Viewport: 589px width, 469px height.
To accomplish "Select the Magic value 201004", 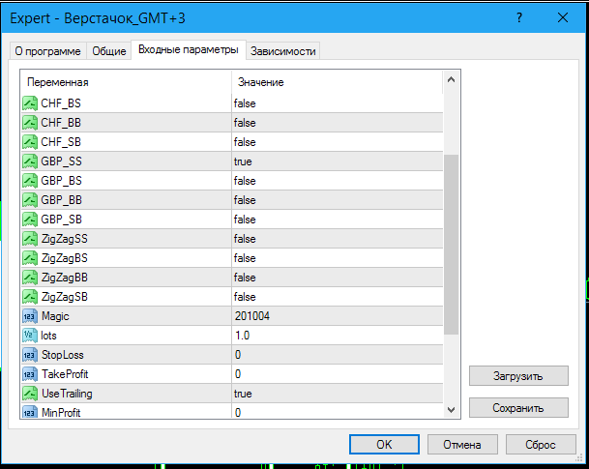I will (252, 316).
